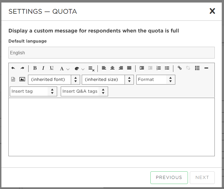The width and height of the screenshot is (224, 189).
Task: Insert a bulleted list
Action: pos(167,68)
